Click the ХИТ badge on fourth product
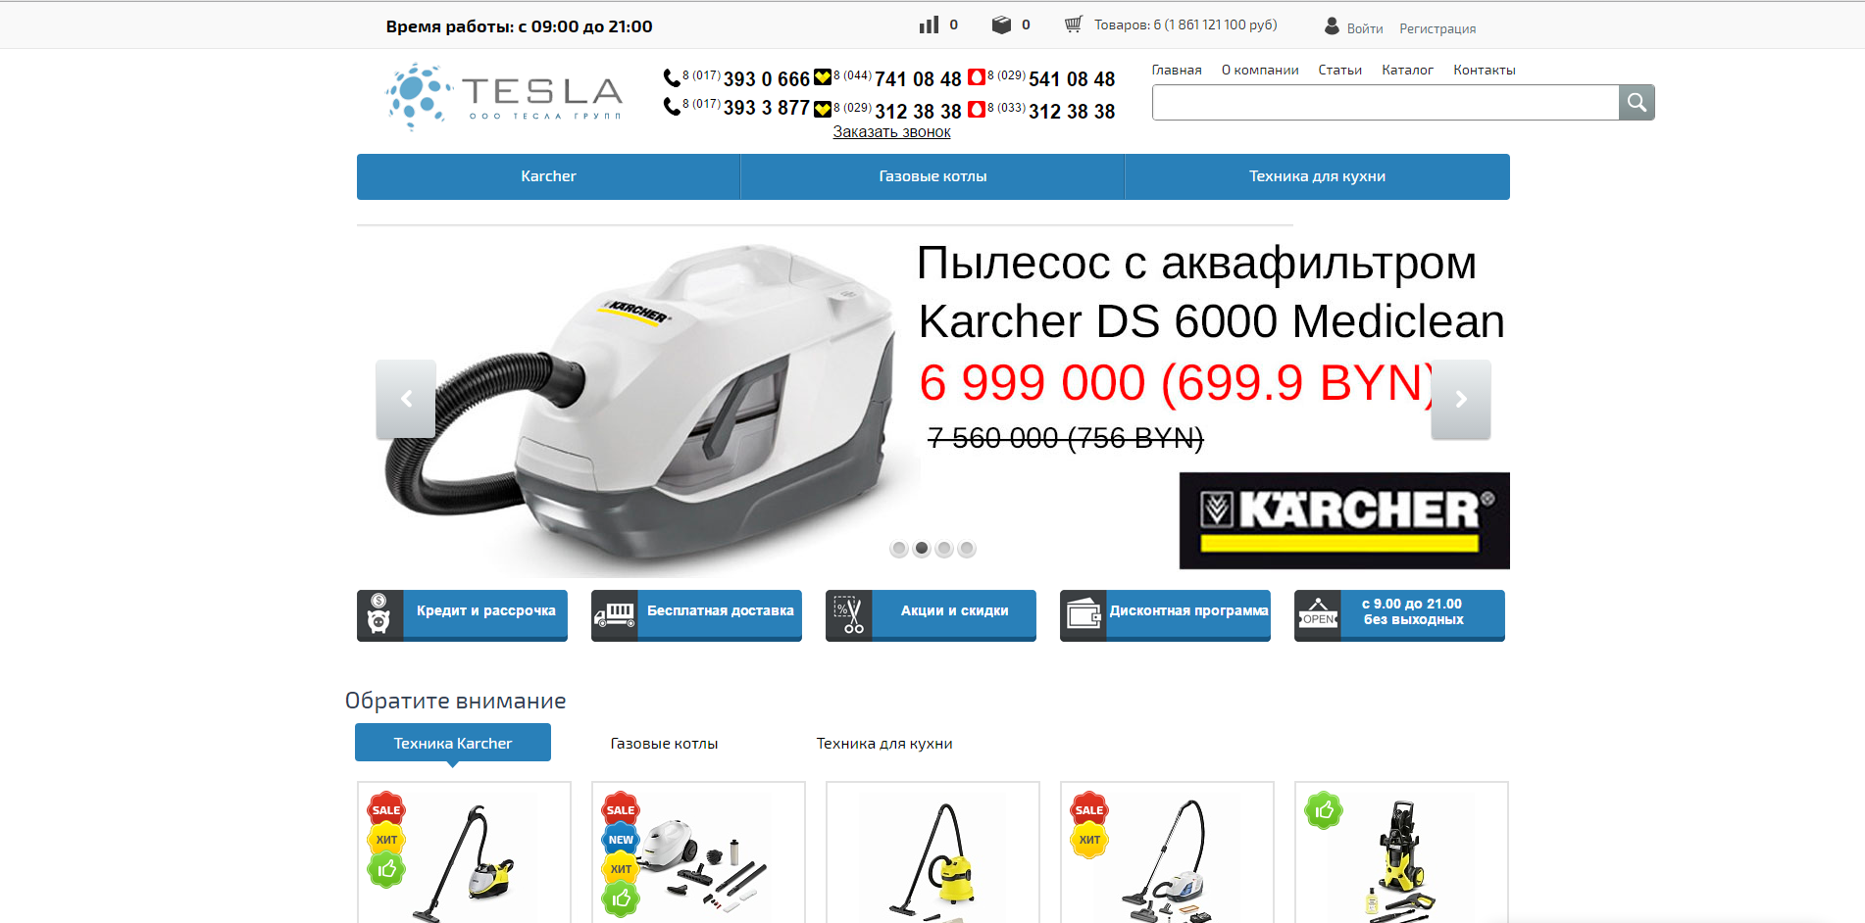 1089,840
